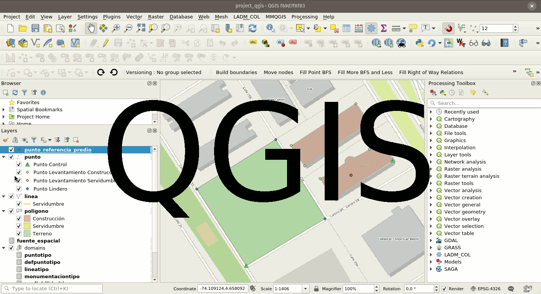The height and width of the screenshot is (294, 541).
Task: Create a new project with the blank page icon
Action: [11, 28]
